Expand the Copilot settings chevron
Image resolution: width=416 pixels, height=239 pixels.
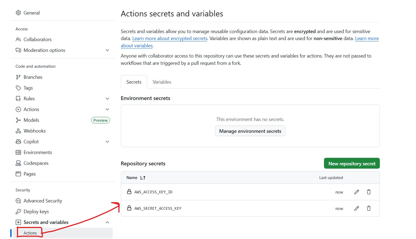[107, 142]
